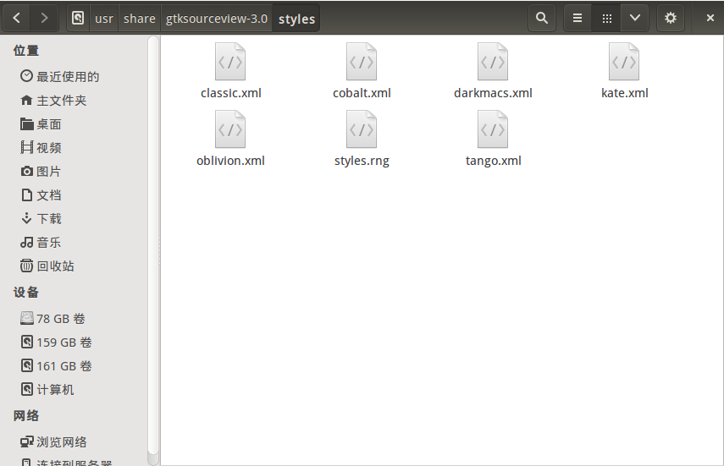Open the gear settings menu

(671, 18)
